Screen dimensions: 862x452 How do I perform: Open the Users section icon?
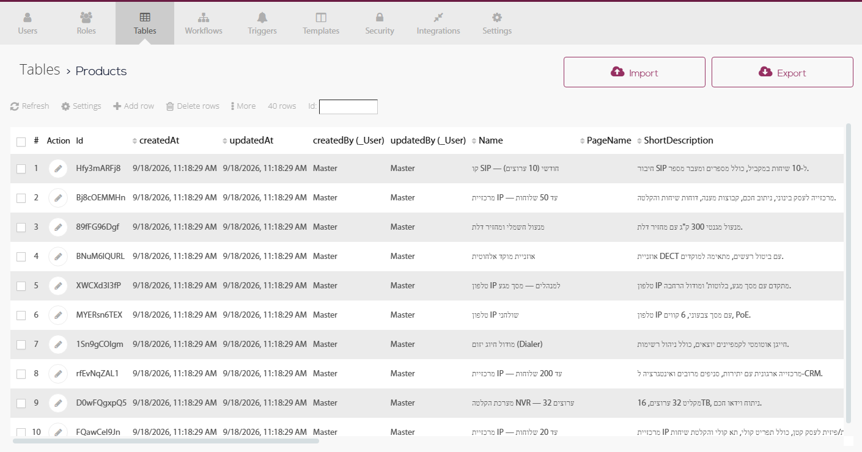[28, 18]
